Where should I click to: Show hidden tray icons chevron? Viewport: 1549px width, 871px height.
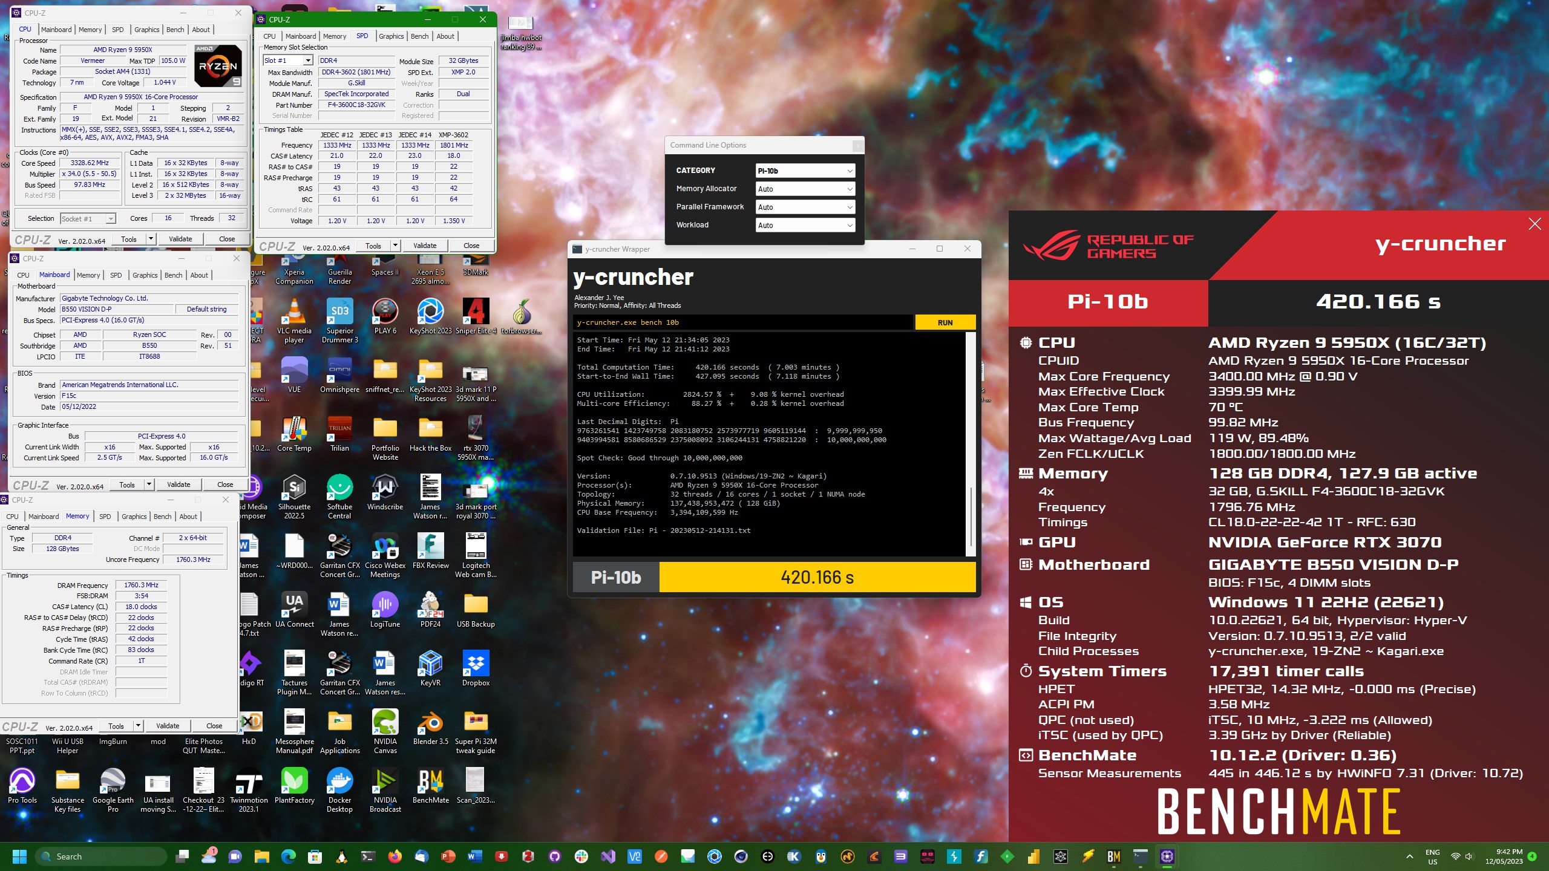tap(1409, 856)
